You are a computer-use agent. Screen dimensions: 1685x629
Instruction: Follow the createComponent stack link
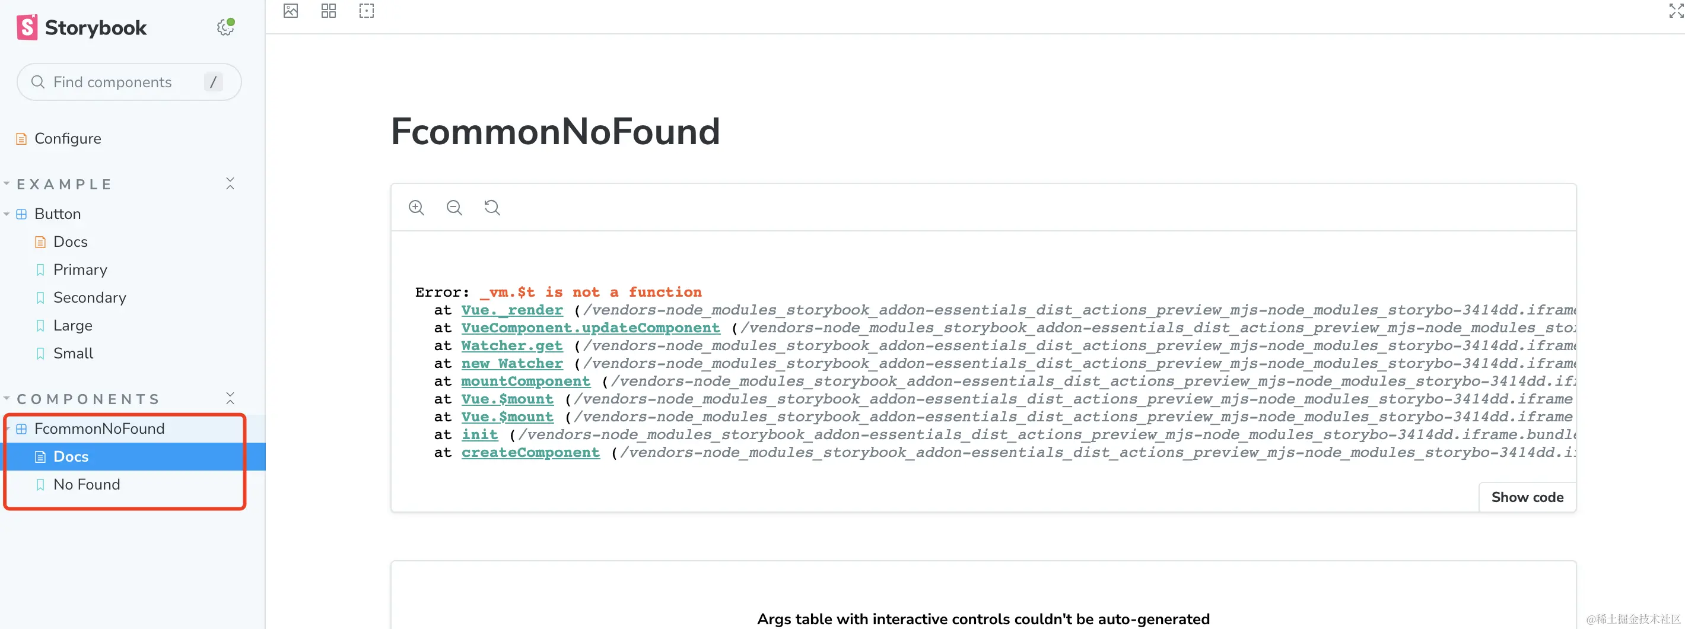(x=530, y=452)
